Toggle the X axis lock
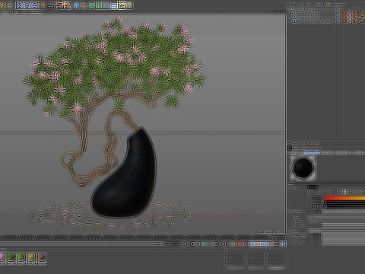This screenshot has width=365, height=274. point(19,5)
